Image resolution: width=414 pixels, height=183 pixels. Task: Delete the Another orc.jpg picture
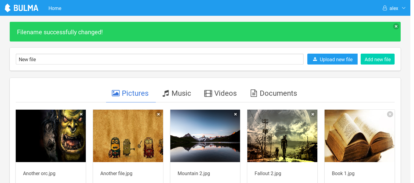click(x=81, y=114)
